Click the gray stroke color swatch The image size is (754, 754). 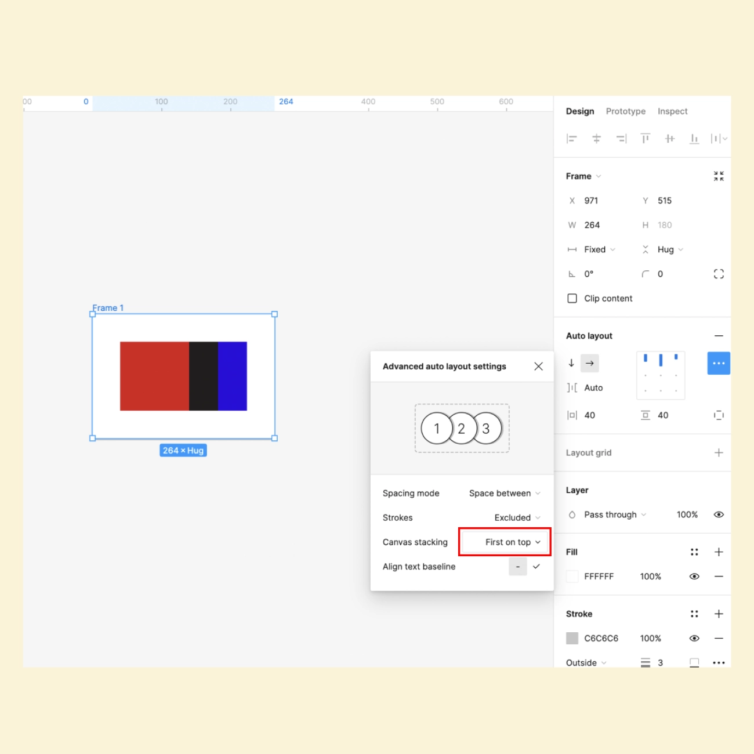tap(572, 638)
